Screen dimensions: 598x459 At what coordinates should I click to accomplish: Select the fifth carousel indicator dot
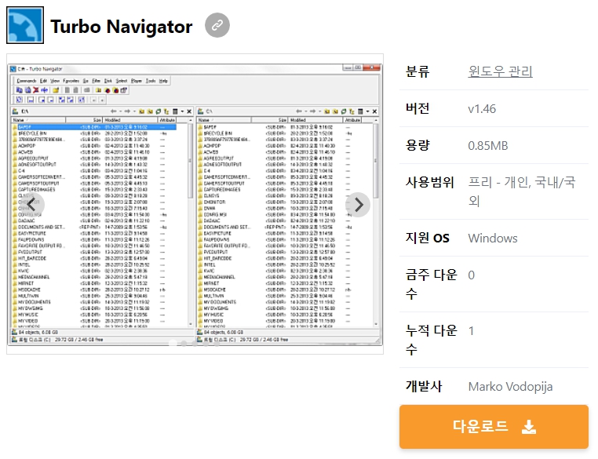pyautogui.click(x=217, y=344)
